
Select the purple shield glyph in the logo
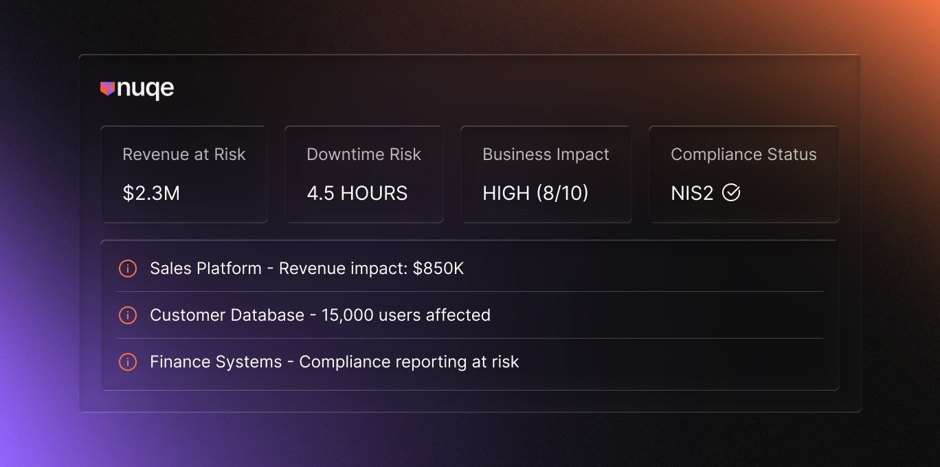pyautogui.click(x=108, y=88)
